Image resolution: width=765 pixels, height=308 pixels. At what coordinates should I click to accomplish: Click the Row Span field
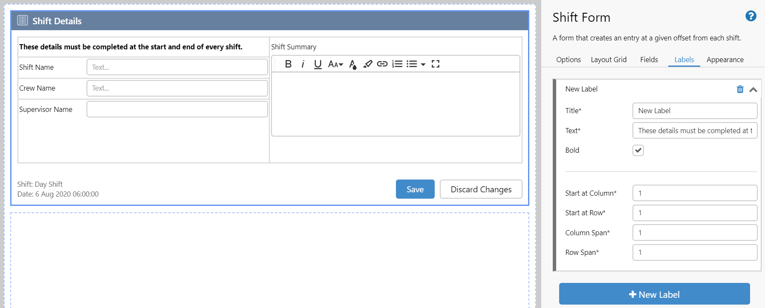tap(695, 252)
